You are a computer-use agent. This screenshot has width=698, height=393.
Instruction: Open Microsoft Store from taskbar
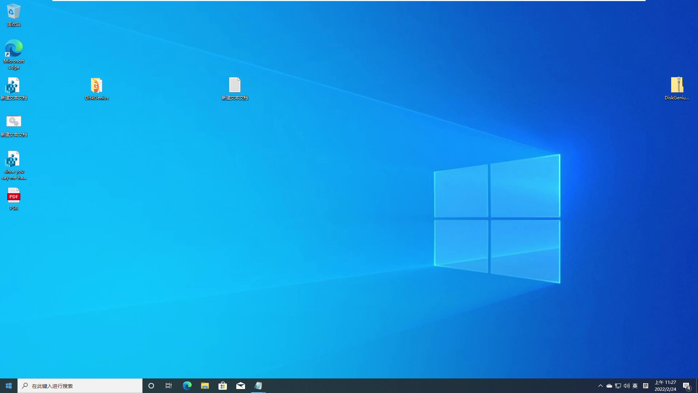coord(222,386)
